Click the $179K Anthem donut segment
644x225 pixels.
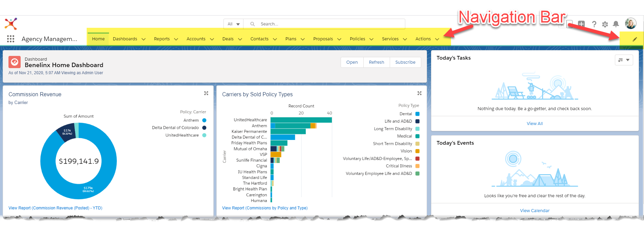[x=89, y=190]
